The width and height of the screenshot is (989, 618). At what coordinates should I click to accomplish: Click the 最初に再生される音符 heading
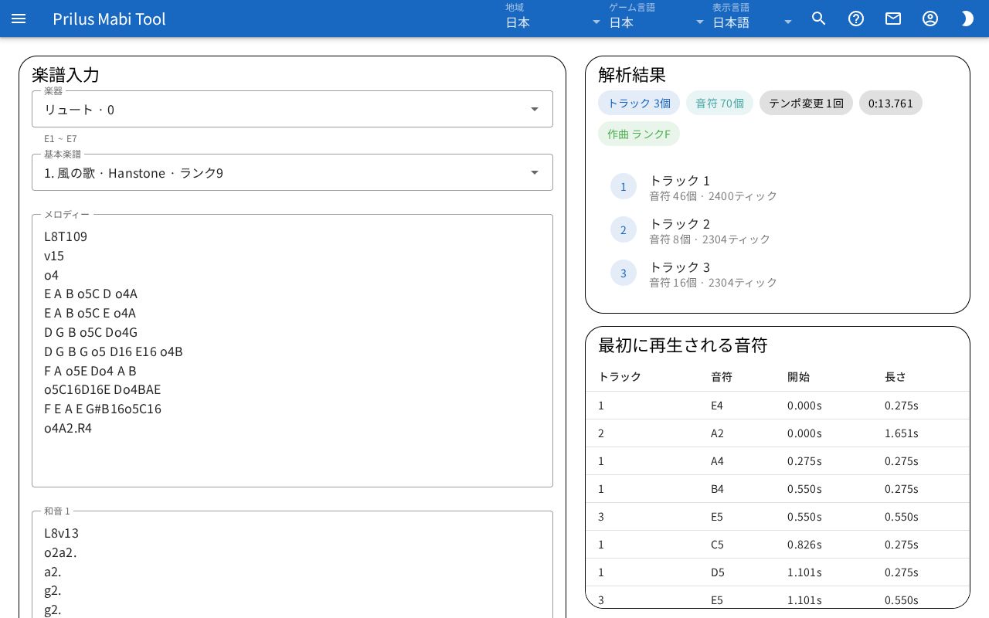pos(683,345)
